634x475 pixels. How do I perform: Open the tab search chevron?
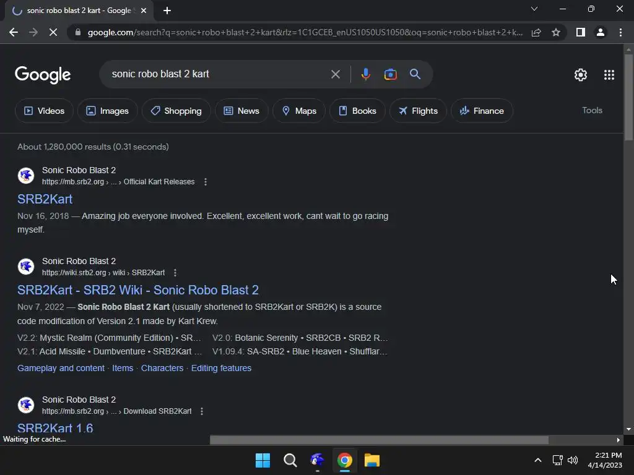point(534,9)
